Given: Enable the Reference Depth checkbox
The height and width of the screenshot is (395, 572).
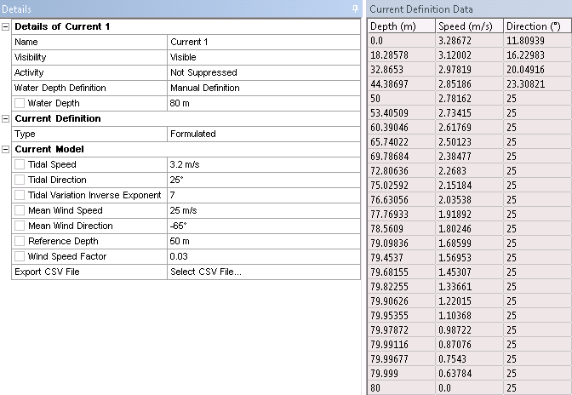Looking at the screenshot, I should point(20,241).
